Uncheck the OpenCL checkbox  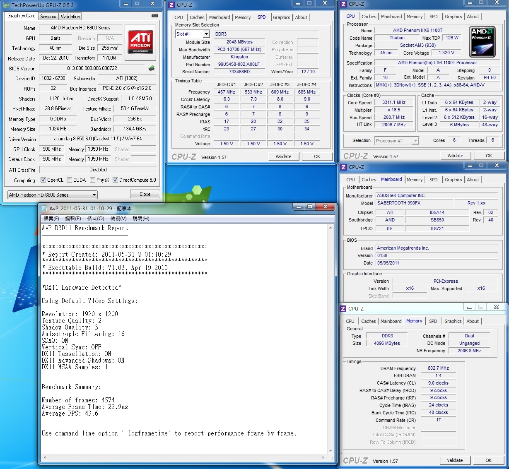pyautogui.click(x=43, y=180)
